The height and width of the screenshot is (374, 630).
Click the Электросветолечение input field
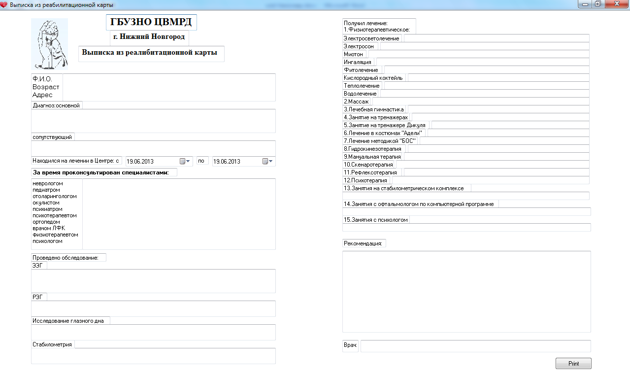497,38
